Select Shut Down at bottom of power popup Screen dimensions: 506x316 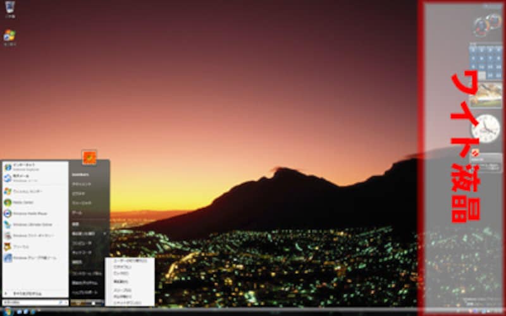point(130,303)
